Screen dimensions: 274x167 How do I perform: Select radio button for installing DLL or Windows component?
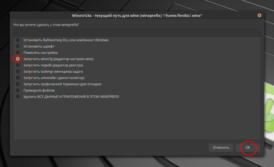[x=18, y=40]
